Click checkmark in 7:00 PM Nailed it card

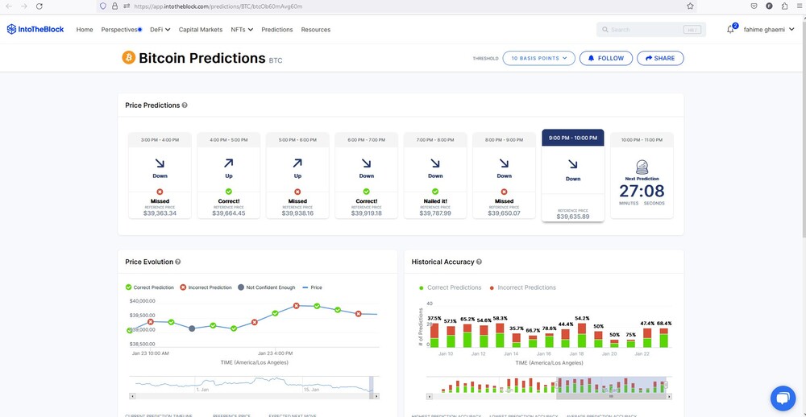435,192
